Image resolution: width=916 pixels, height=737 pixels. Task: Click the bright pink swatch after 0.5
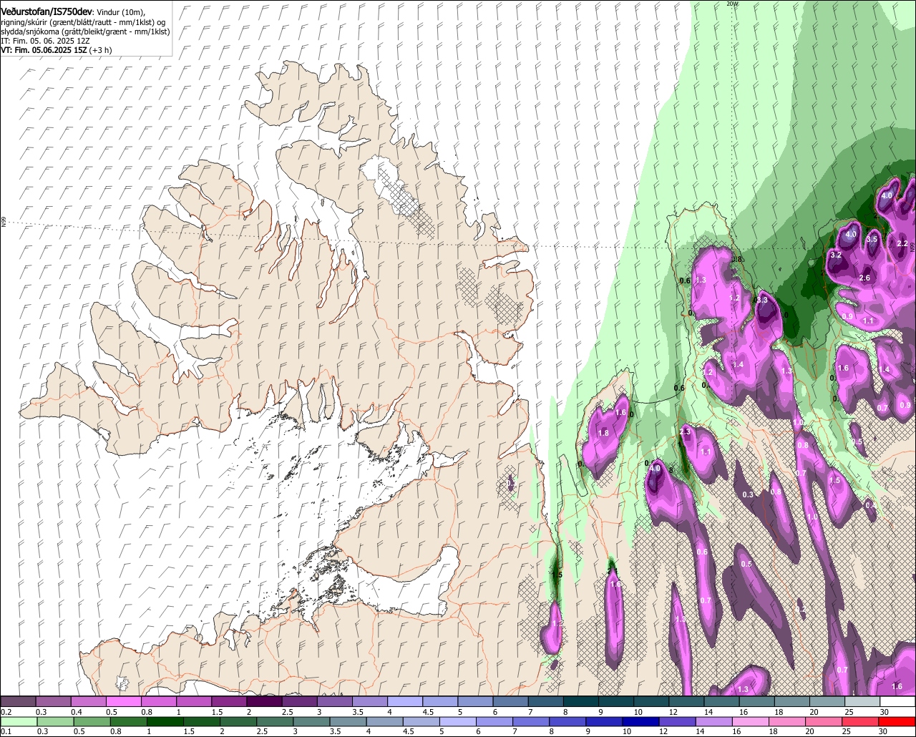(x=124, y=702)
